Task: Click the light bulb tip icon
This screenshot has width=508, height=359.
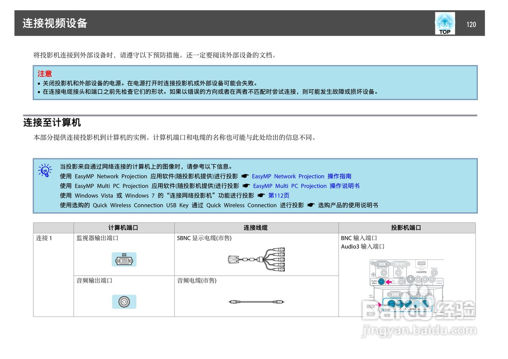Action: click(x=45, y=170)
